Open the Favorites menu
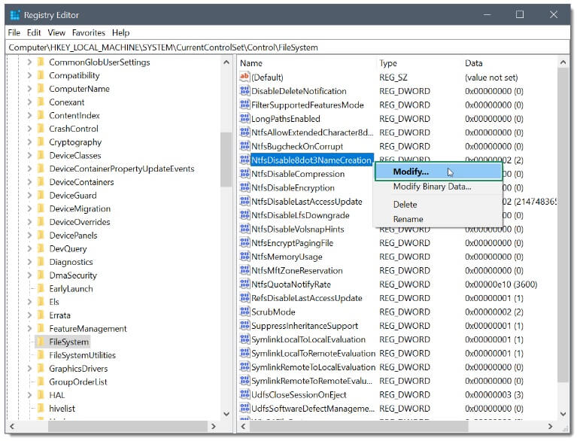Viewport: 577px width, 441px height. [x=89, y=33]
